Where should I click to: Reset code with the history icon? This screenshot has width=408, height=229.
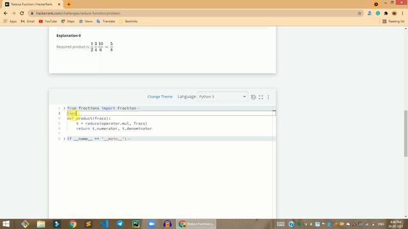click(x=253, y=97)
